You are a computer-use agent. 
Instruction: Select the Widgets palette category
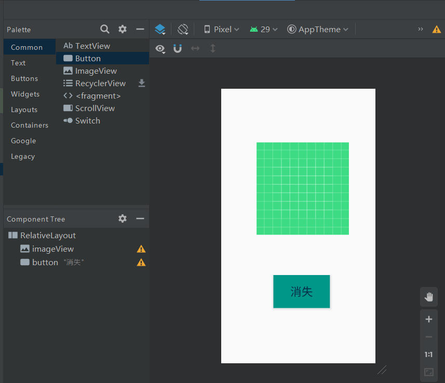click(30, 94)
